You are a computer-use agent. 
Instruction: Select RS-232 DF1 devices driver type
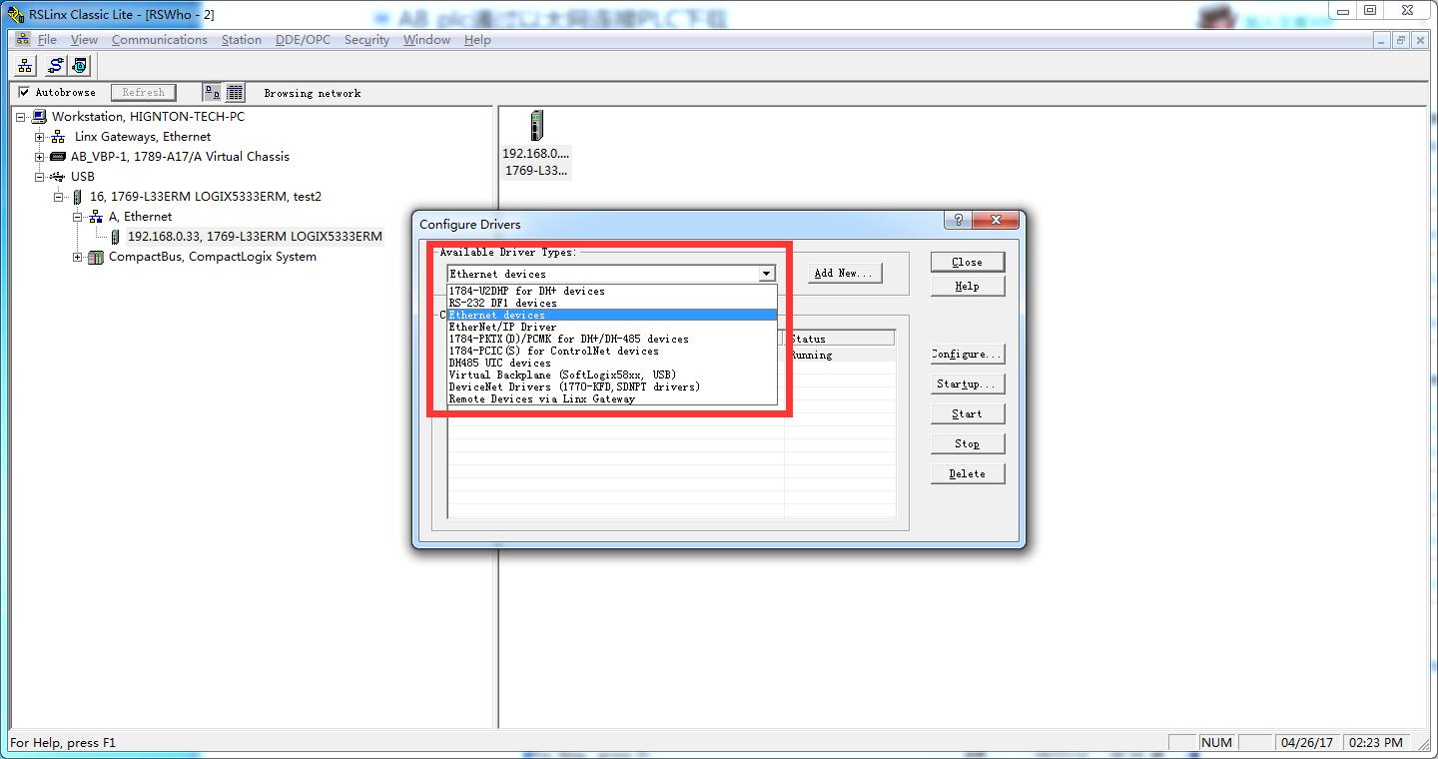click(502, 303)
